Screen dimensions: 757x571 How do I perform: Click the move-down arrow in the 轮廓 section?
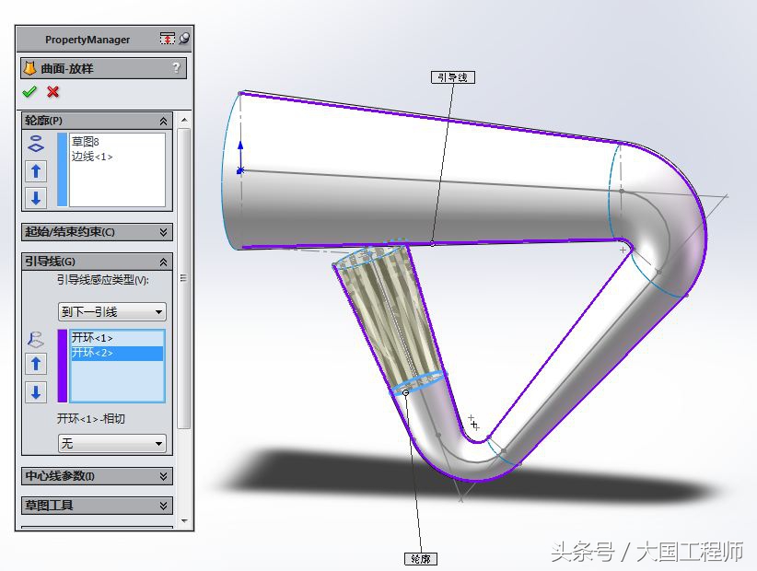tap(35, 197)
